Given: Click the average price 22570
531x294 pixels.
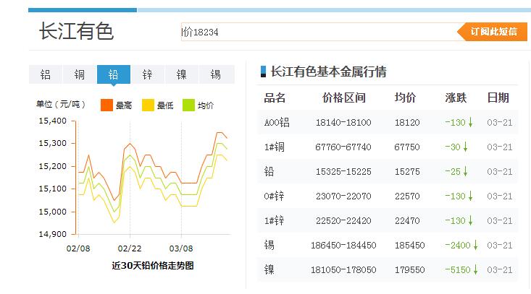Looking at the screenshot, I should tap(407, 196).
